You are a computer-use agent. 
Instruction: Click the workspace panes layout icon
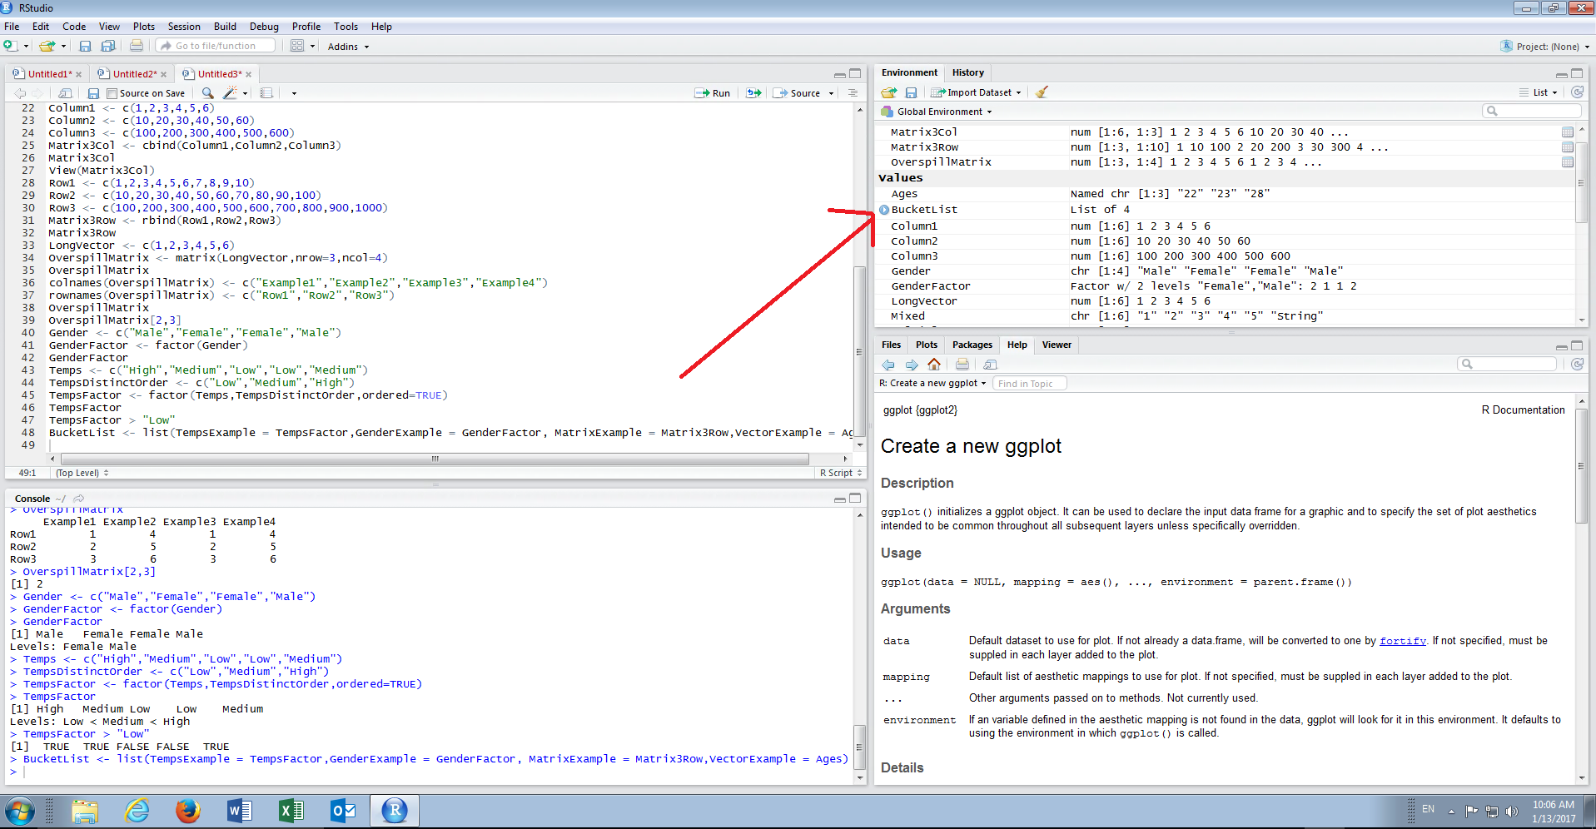tap(297, 46)
